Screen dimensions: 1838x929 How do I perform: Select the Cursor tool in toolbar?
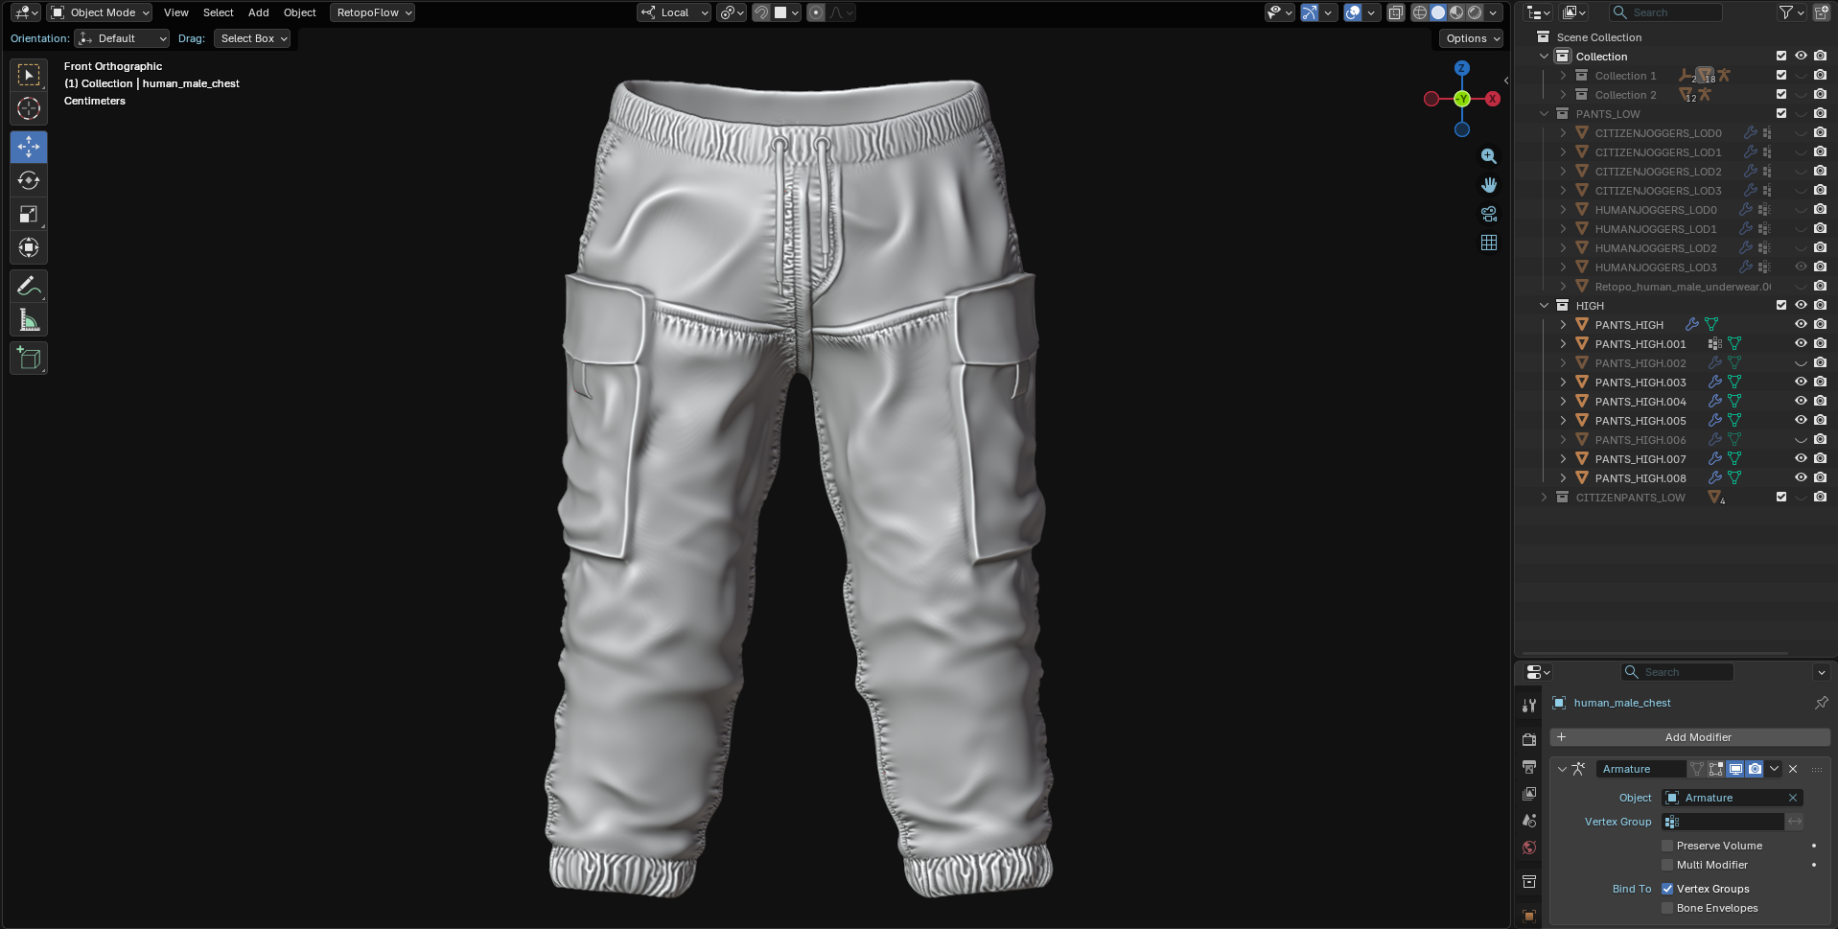coord(29,108)
